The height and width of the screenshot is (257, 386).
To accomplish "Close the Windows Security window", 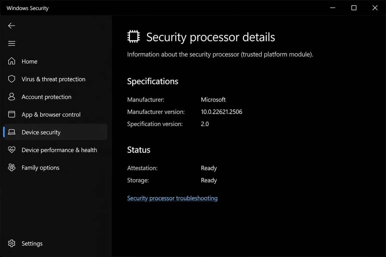I will [375, 8].
